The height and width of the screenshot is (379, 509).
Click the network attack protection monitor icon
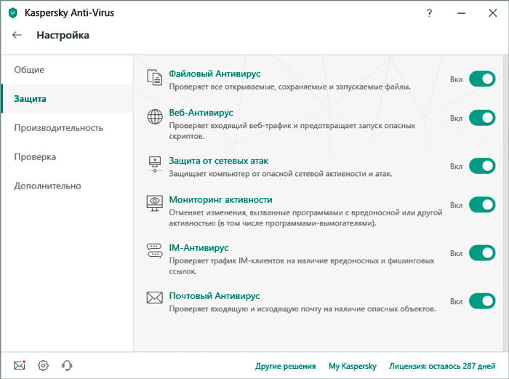(155, 164)
